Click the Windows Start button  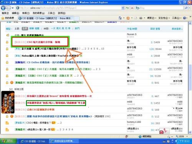tap(8, 141)
